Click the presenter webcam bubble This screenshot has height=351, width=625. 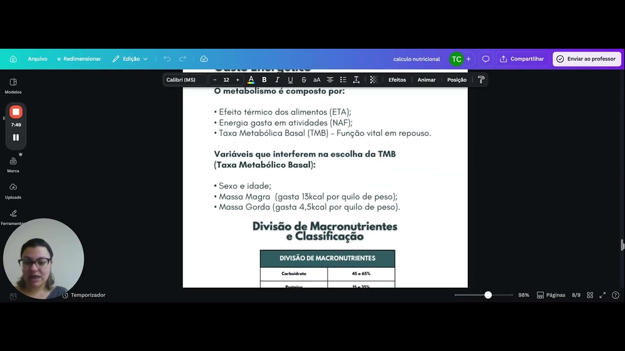click(x=43, y=258)
